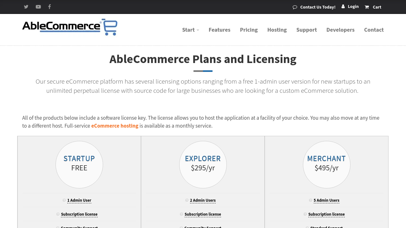This screenshot has width=406, height=228.
Task: Expand the Start menu dropdown arrow
Action: click(x=198, y=30)
